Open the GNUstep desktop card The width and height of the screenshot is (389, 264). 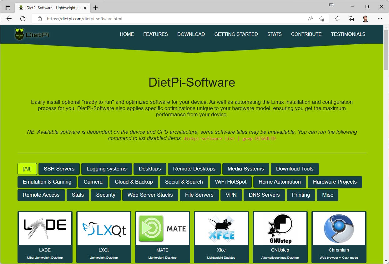280,237
